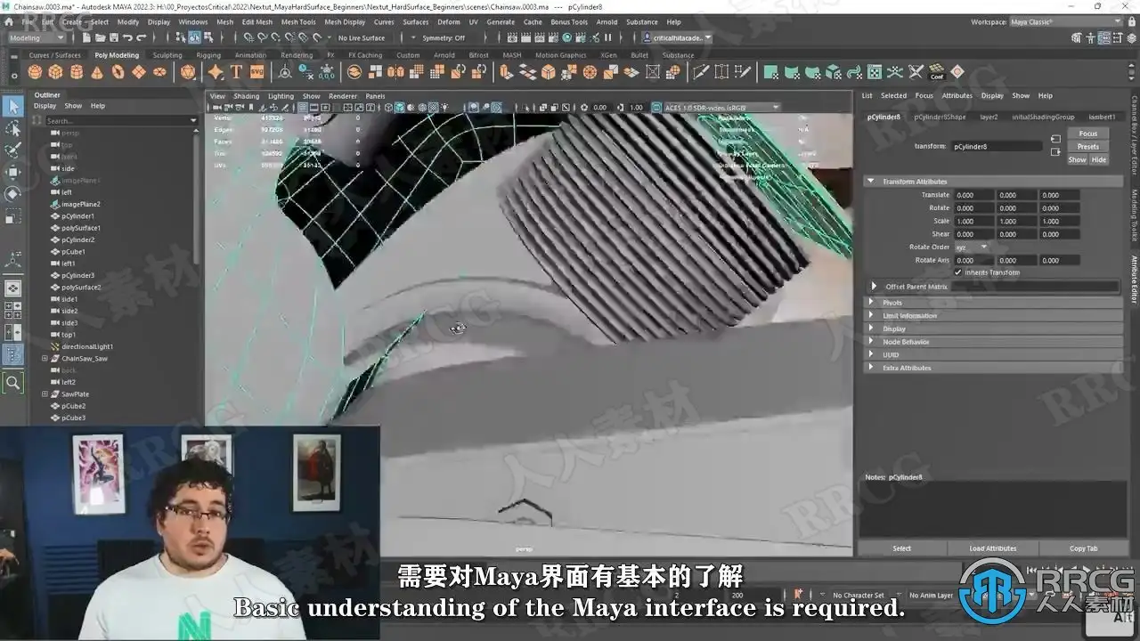The height and width of the screenshot is (641, 1140).
Task: Switch to the Sculpting shelf tab
Action: tap(167, 55)
